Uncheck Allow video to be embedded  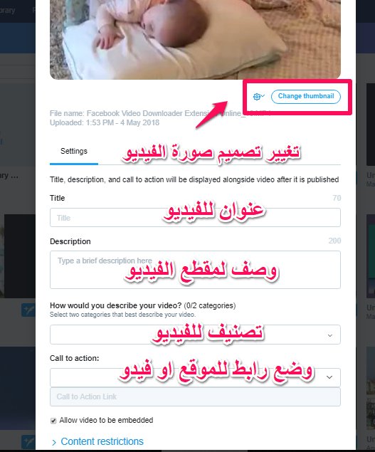click(x=53, y=421)
